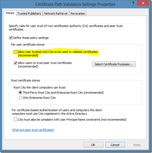Enable User Principal Name constraints checkbox
The image size is (152, 153).
(15, 120)
